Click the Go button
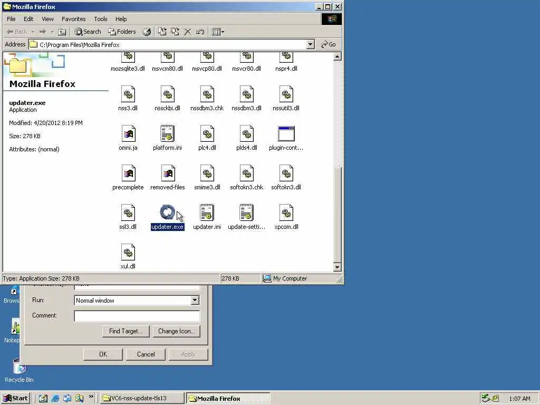 pos(328,44)
